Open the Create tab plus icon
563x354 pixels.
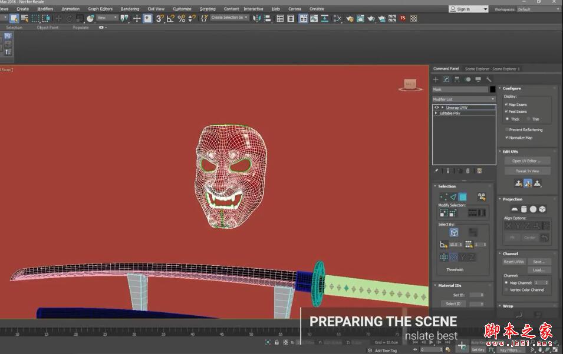[x=436, y=79]
